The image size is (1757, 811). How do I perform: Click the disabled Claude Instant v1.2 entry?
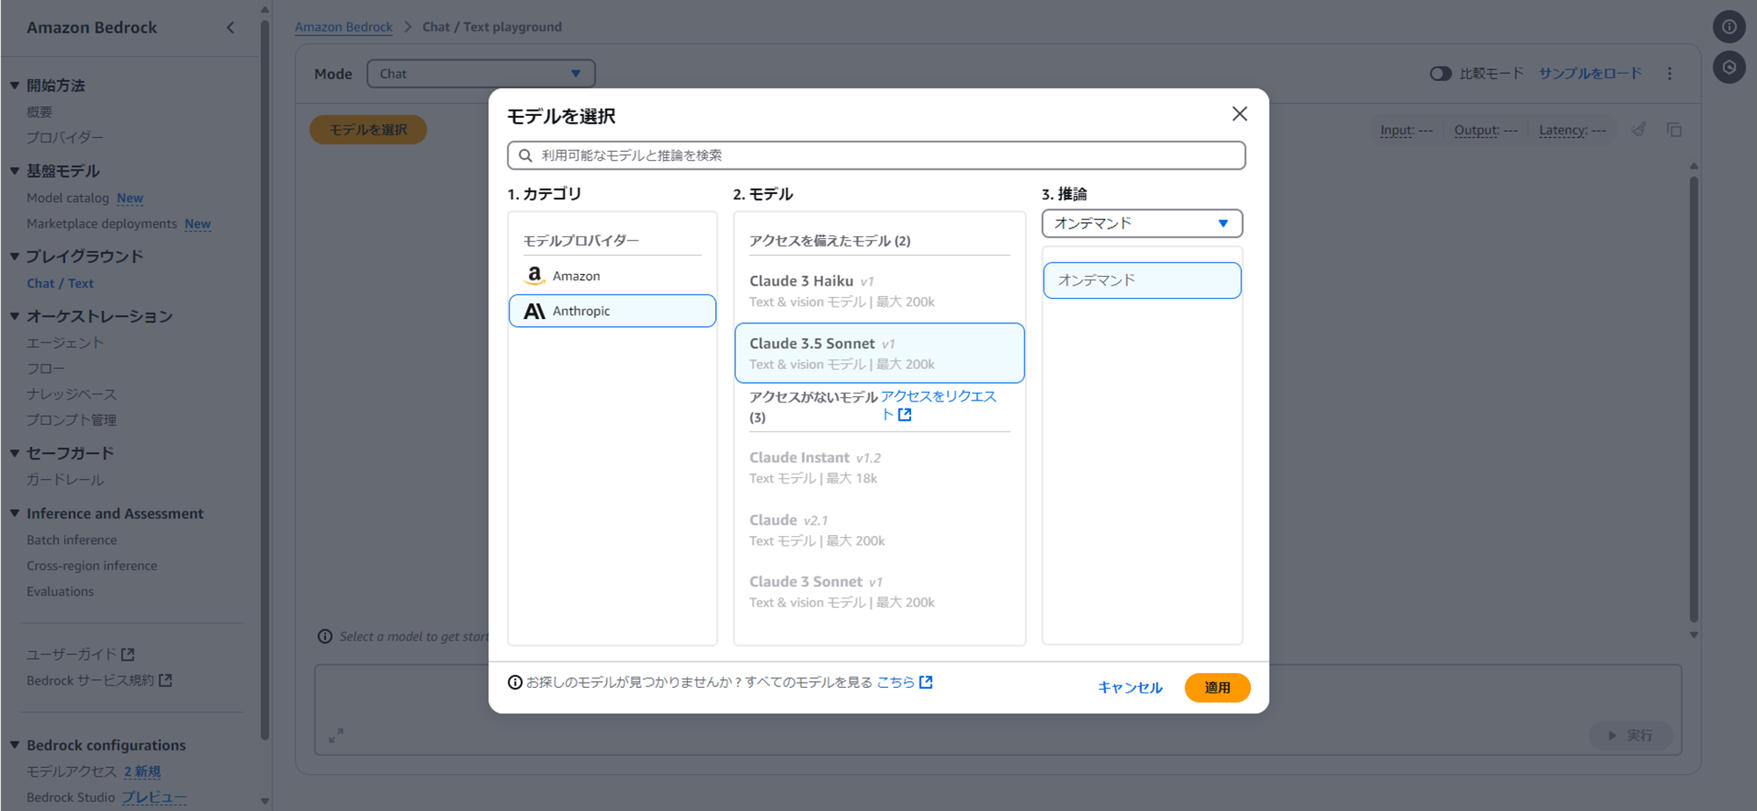click(x=879, y=467)
